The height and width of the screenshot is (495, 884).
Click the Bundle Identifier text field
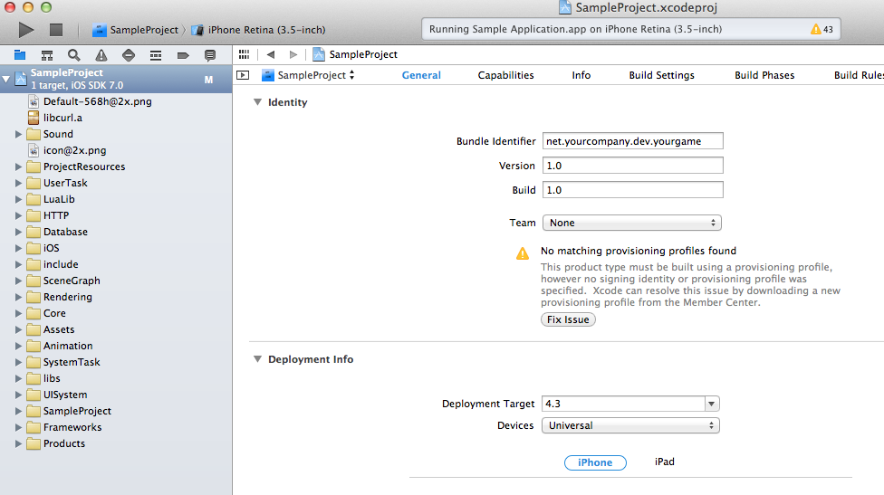(x=632, y=141)
